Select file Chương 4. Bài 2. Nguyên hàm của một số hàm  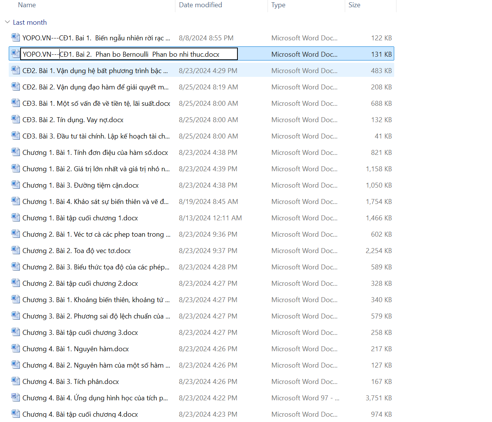coord(96,365)
